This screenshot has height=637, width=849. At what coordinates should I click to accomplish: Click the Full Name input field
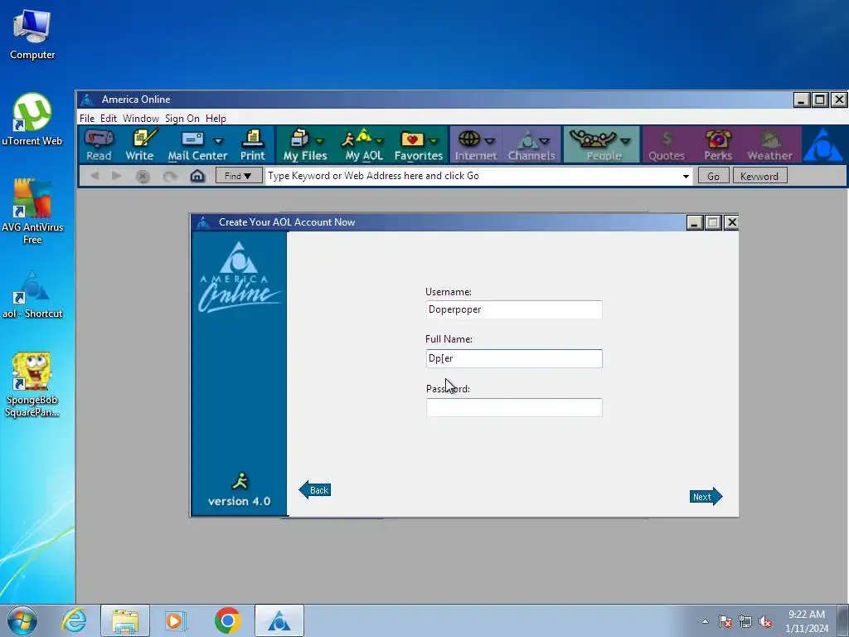coord(514,358)
